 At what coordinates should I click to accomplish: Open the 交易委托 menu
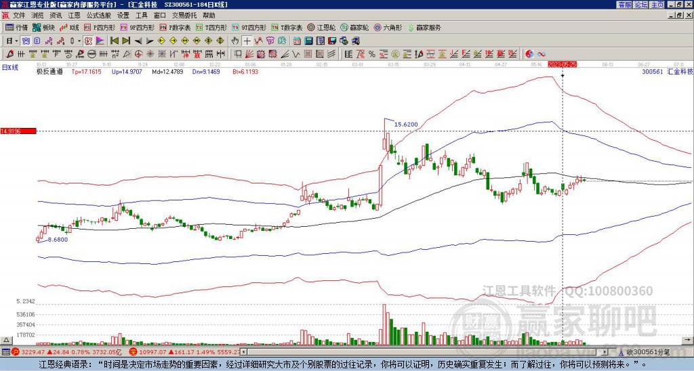pos(184,16)
